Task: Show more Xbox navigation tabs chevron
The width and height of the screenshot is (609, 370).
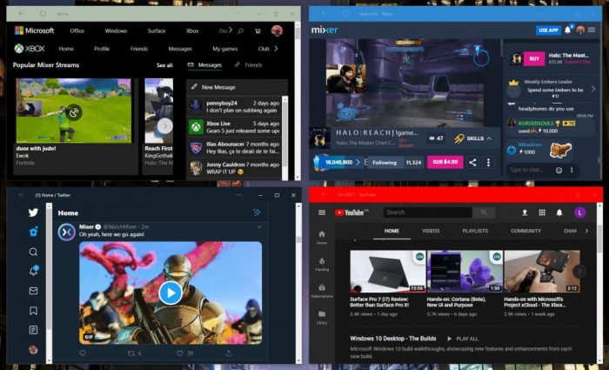Action: coord(276,49)
